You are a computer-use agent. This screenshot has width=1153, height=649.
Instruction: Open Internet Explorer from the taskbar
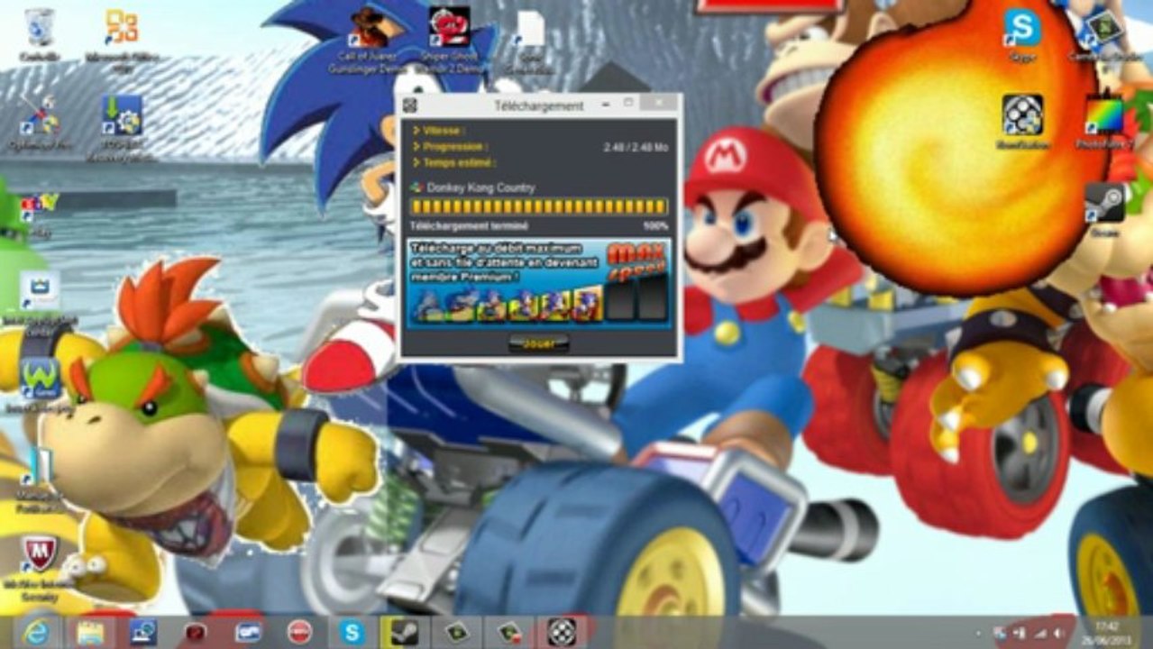point(37,631)
